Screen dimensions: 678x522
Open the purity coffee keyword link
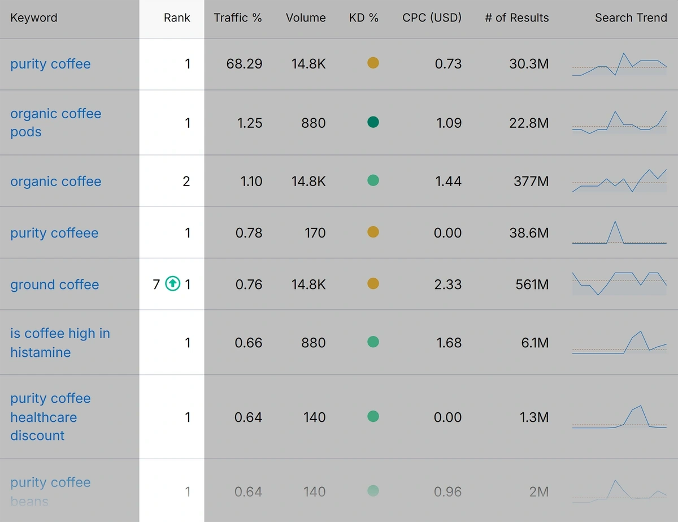click(50, 64)
